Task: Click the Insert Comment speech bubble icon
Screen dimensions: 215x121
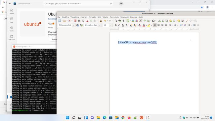Action: (x=179, y=21)
